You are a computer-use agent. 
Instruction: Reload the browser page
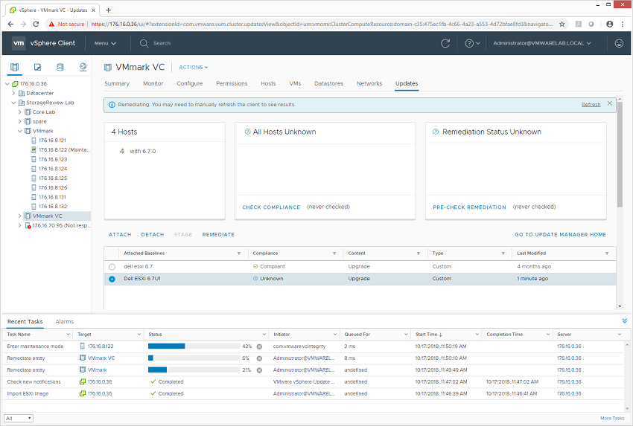pos(36,25)
